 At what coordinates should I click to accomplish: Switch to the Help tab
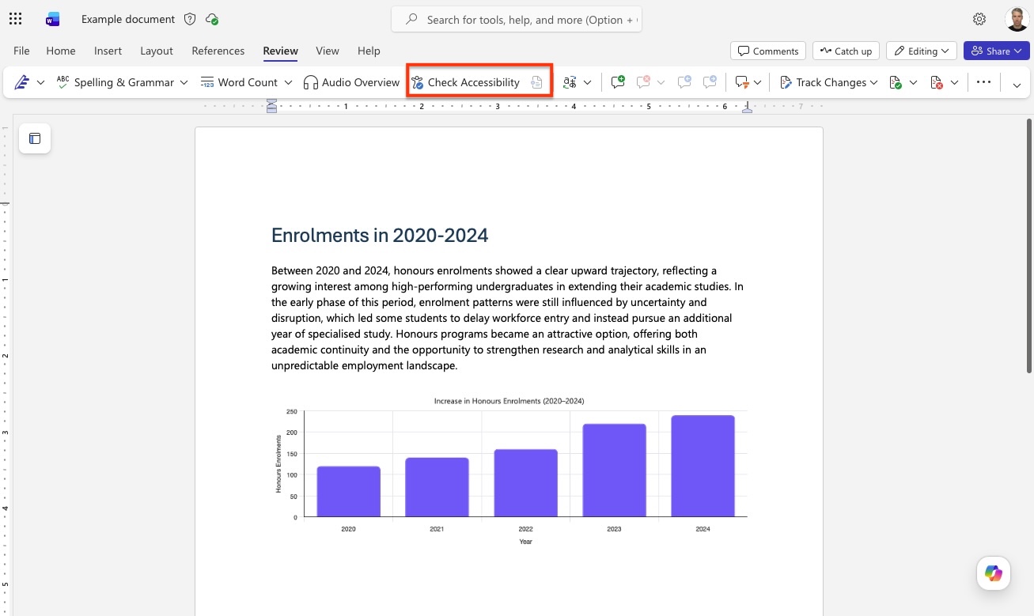pyautogui.click(x=369, y=51)
